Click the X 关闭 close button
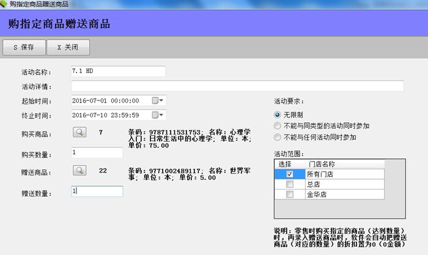 click(68, 47)
